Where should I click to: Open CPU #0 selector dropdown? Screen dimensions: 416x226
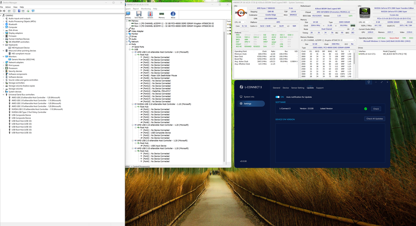tap(240, 22)
